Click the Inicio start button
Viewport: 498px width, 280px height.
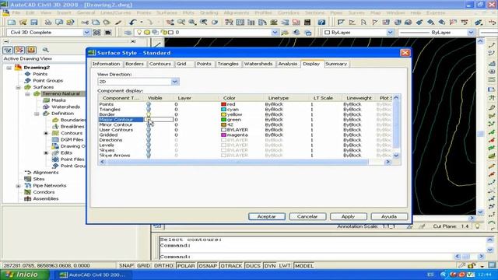tap(24, 275)
